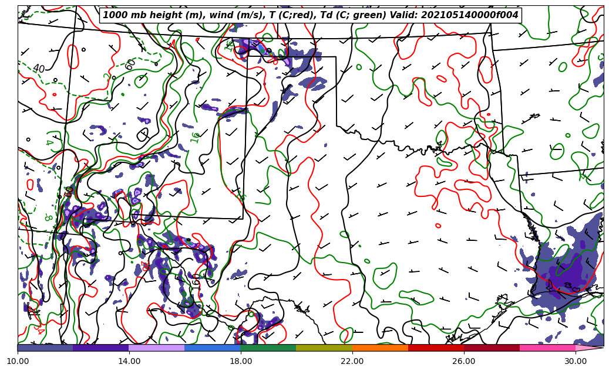Screen dimensions: 609x371
Task: Select the lavender 14–16 colorbar segment
Action: click(157, 348)
